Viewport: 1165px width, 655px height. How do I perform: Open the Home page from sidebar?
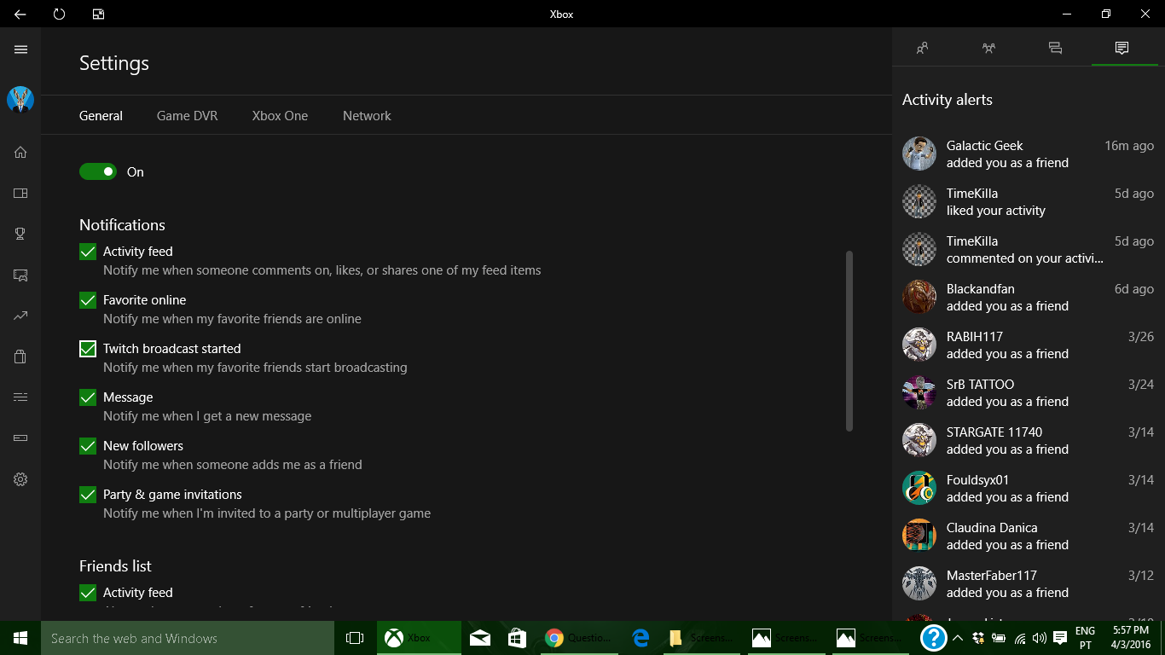point(20,153)
